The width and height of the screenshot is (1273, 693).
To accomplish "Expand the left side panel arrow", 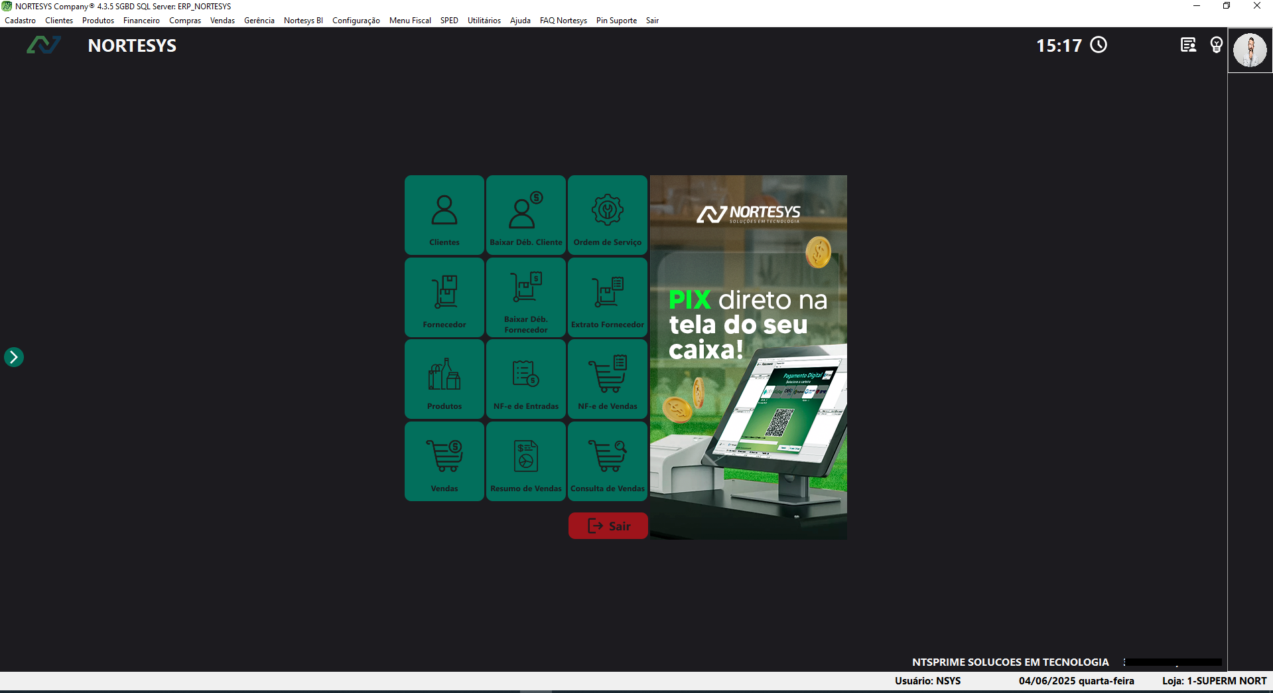I will coord(14,357).
